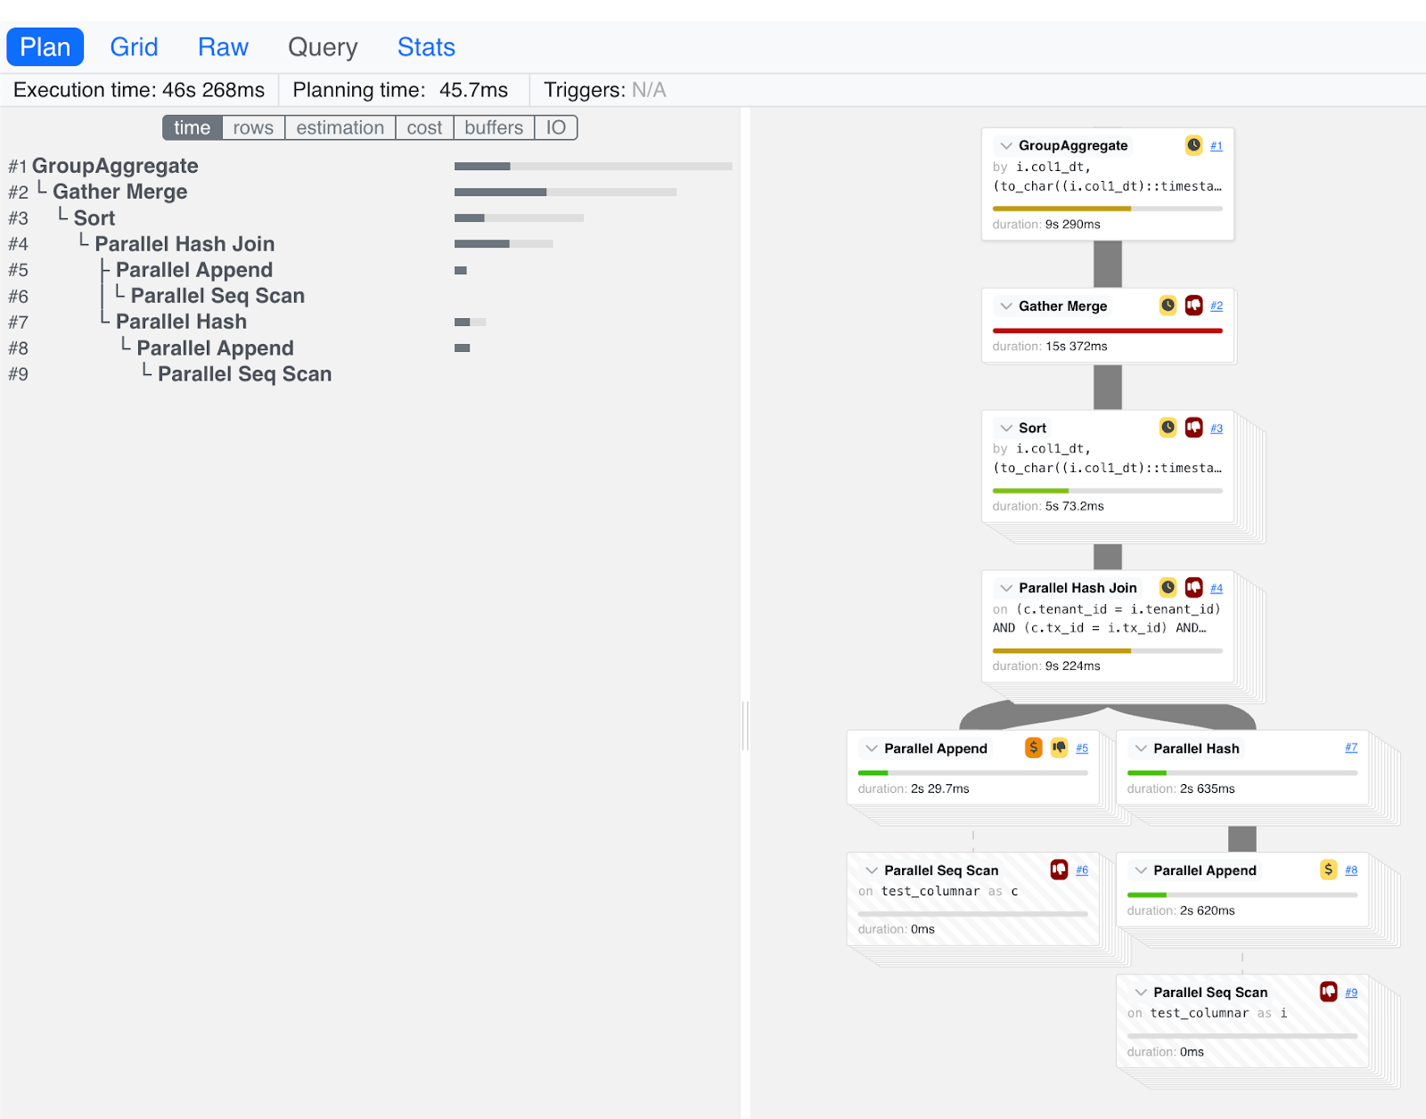The height and width of the screenshot is (1119, 1426).
Task: Collapse the Parallel Hash node chevron
Action: point(1141,748)
